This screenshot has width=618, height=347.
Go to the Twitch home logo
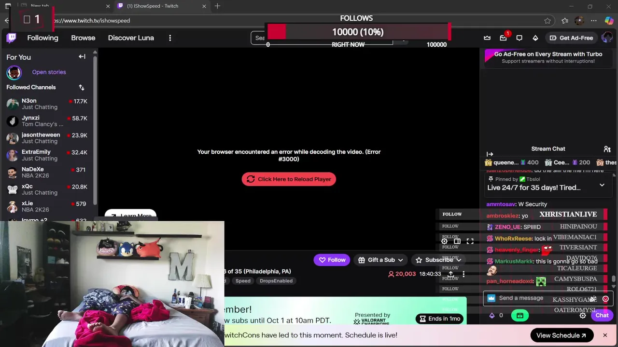pos(11,38)
